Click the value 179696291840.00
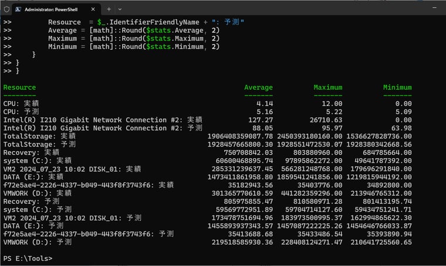 tap(381, 169)
